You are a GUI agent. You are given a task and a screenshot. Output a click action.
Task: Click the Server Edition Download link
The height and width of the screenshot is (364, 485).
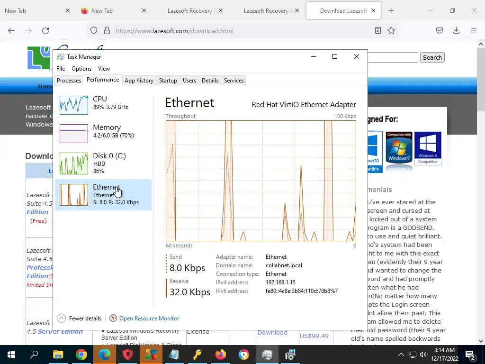pyautogui.click(x=272, y=332)
